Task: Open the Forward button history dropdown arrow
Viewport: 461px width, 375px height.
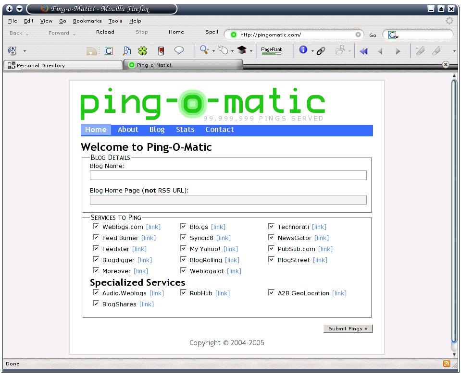Action: (74, 35)
